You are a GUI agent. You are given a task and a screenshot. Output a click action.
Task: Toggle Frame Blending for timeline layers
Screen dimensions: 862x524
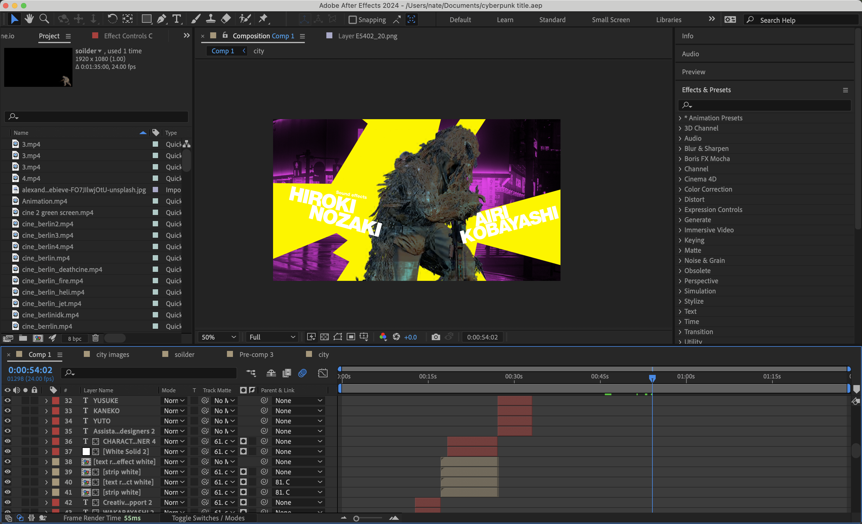coord(287,373)
